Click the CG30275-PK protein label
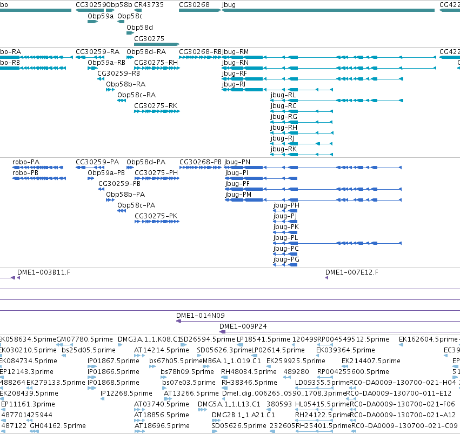The width and height of the screenshot is (460, 434). click(156, 216)
